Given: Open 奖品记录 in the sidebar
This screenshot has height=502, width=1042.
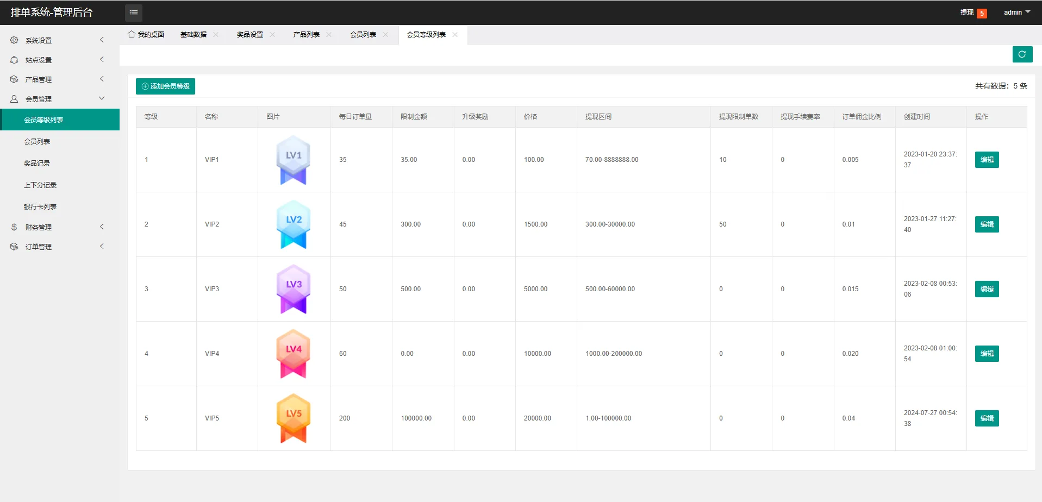Looking at the screenshot, I should pyautogui.click(x=37, y=163).
